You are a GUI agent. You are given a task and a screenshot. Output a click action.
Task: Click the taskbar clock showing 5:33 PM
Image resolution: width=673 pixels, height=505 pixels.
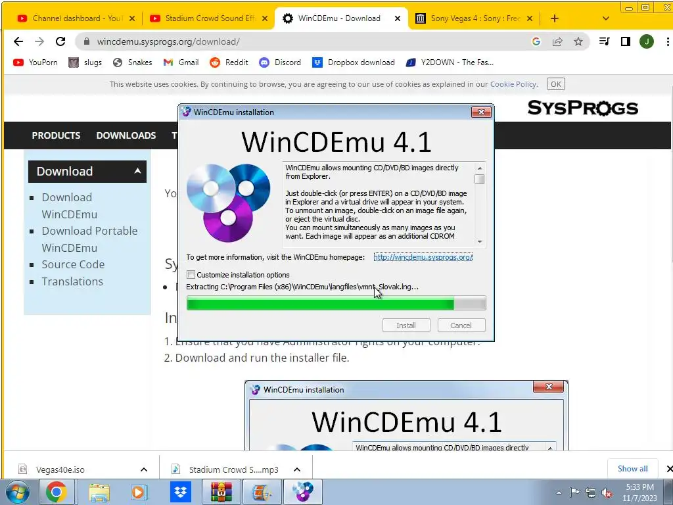(639, 493)
